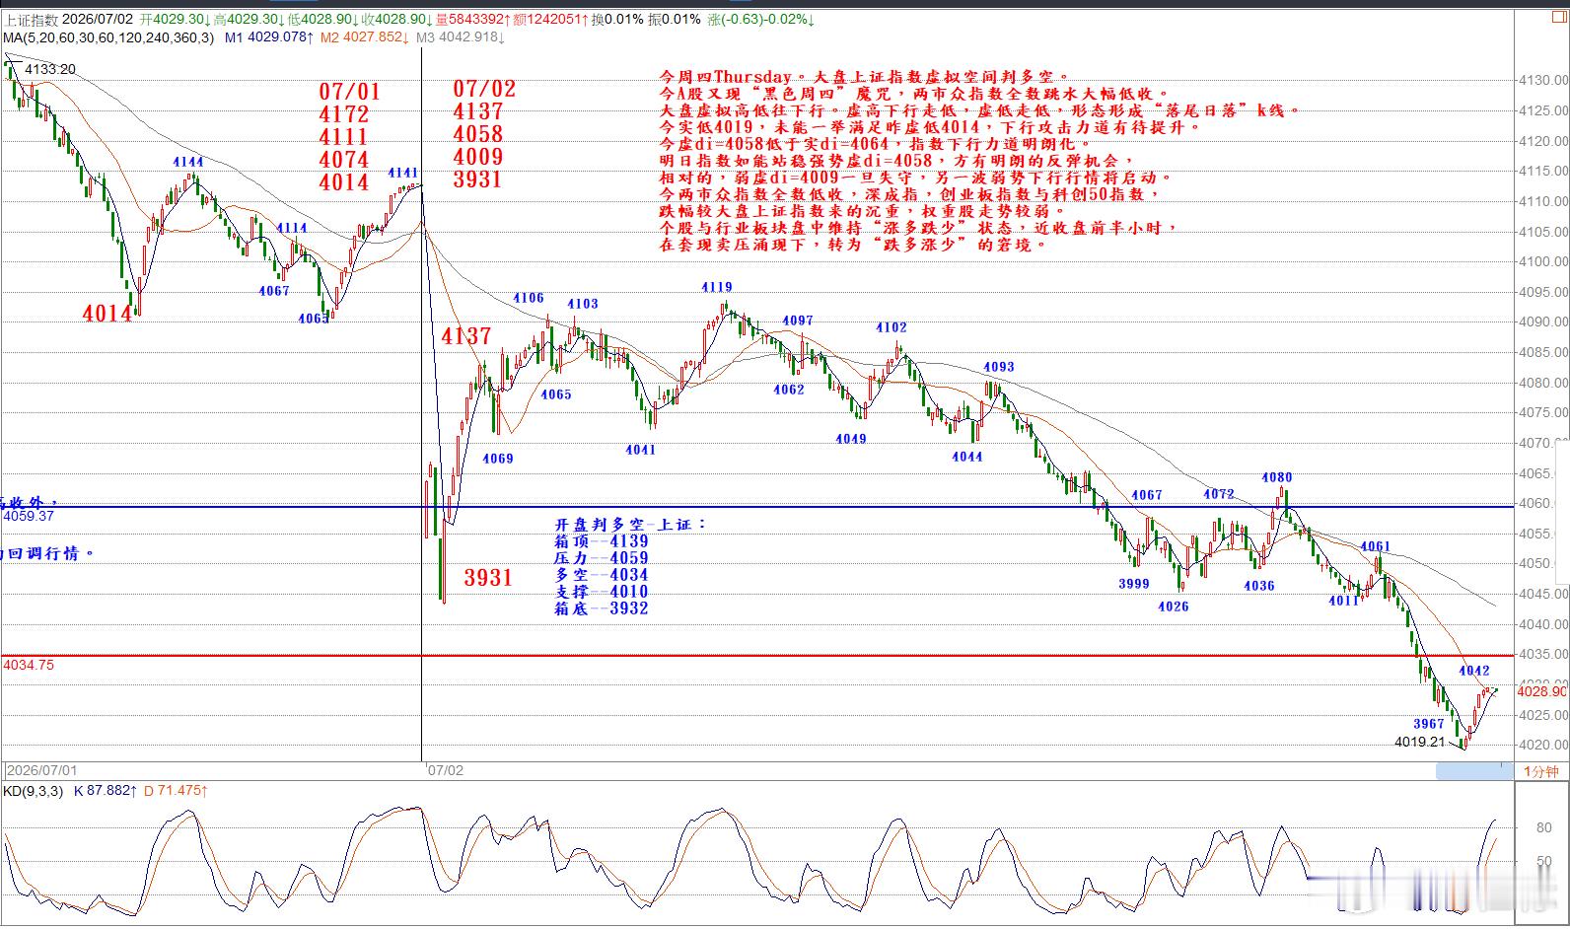
Task: Click the 4019.21 low price marker
Action: click(1419, 742)
